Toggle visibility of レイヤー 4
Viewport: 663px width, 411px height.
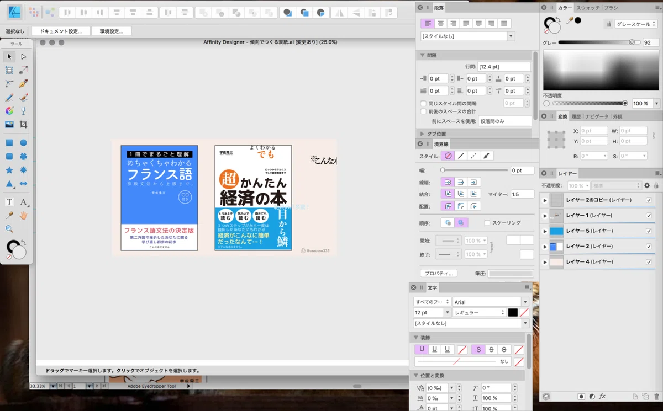(649, 262)
